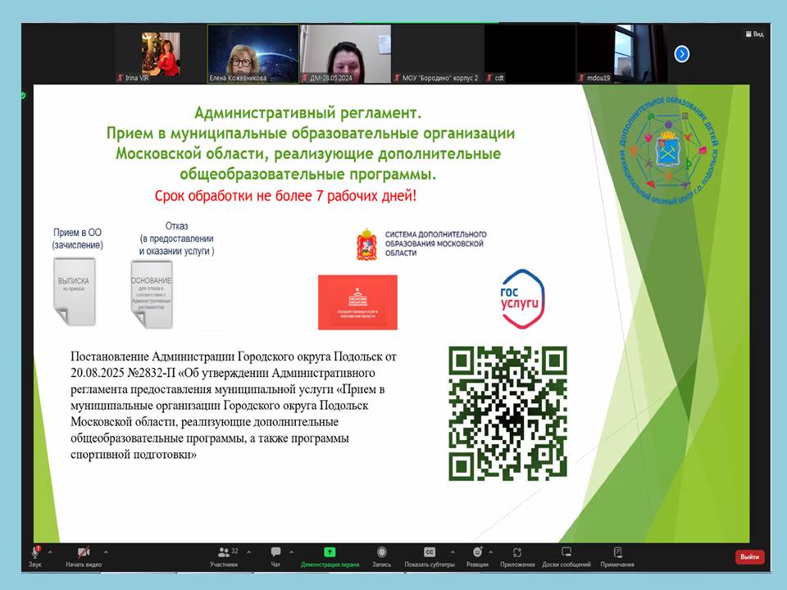The width and height of the screenshot is (787, 590).
Task: Click the green Демонстрация экрана share button
Action: click(330, 553)
